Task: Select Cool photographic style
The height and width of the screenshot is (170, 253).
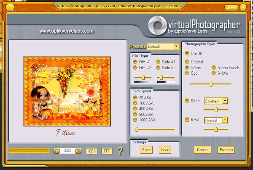Action: pyautogui.click(x=187, y=73)
